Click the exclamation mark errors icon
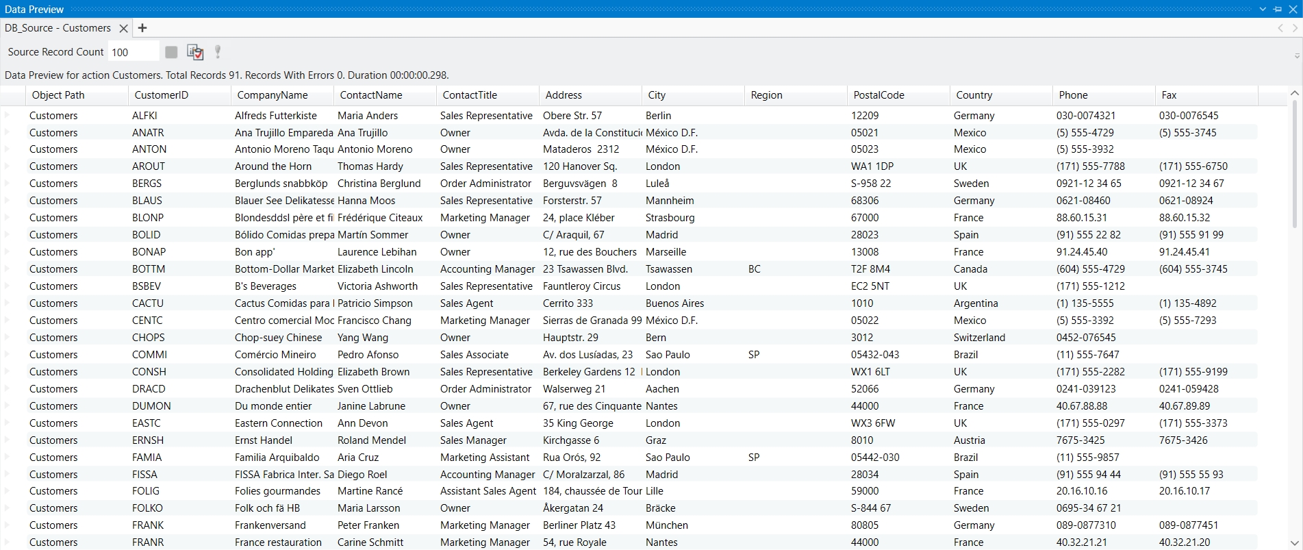The width and height of the screenshot is (1303, 550). click(218, 52)
